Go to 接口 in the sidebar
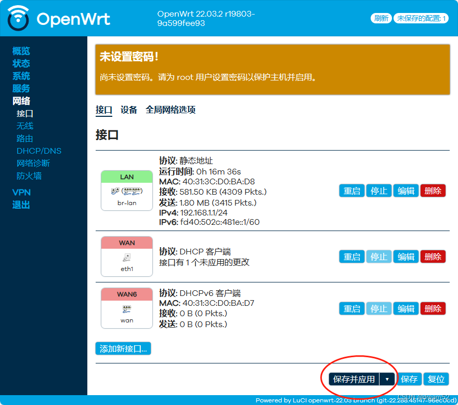Viewport: 458px width, 405px height. coord(25,114)
